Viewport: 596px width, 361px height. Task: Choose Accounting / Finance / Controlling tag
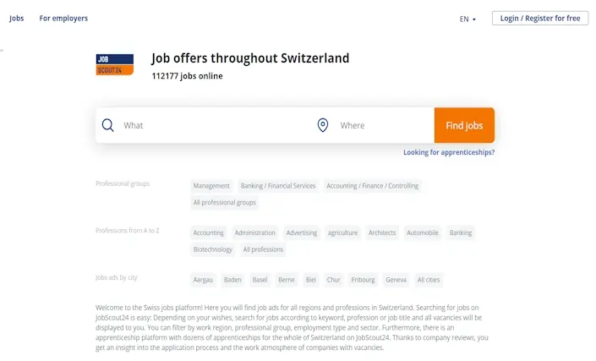[372, 186]
